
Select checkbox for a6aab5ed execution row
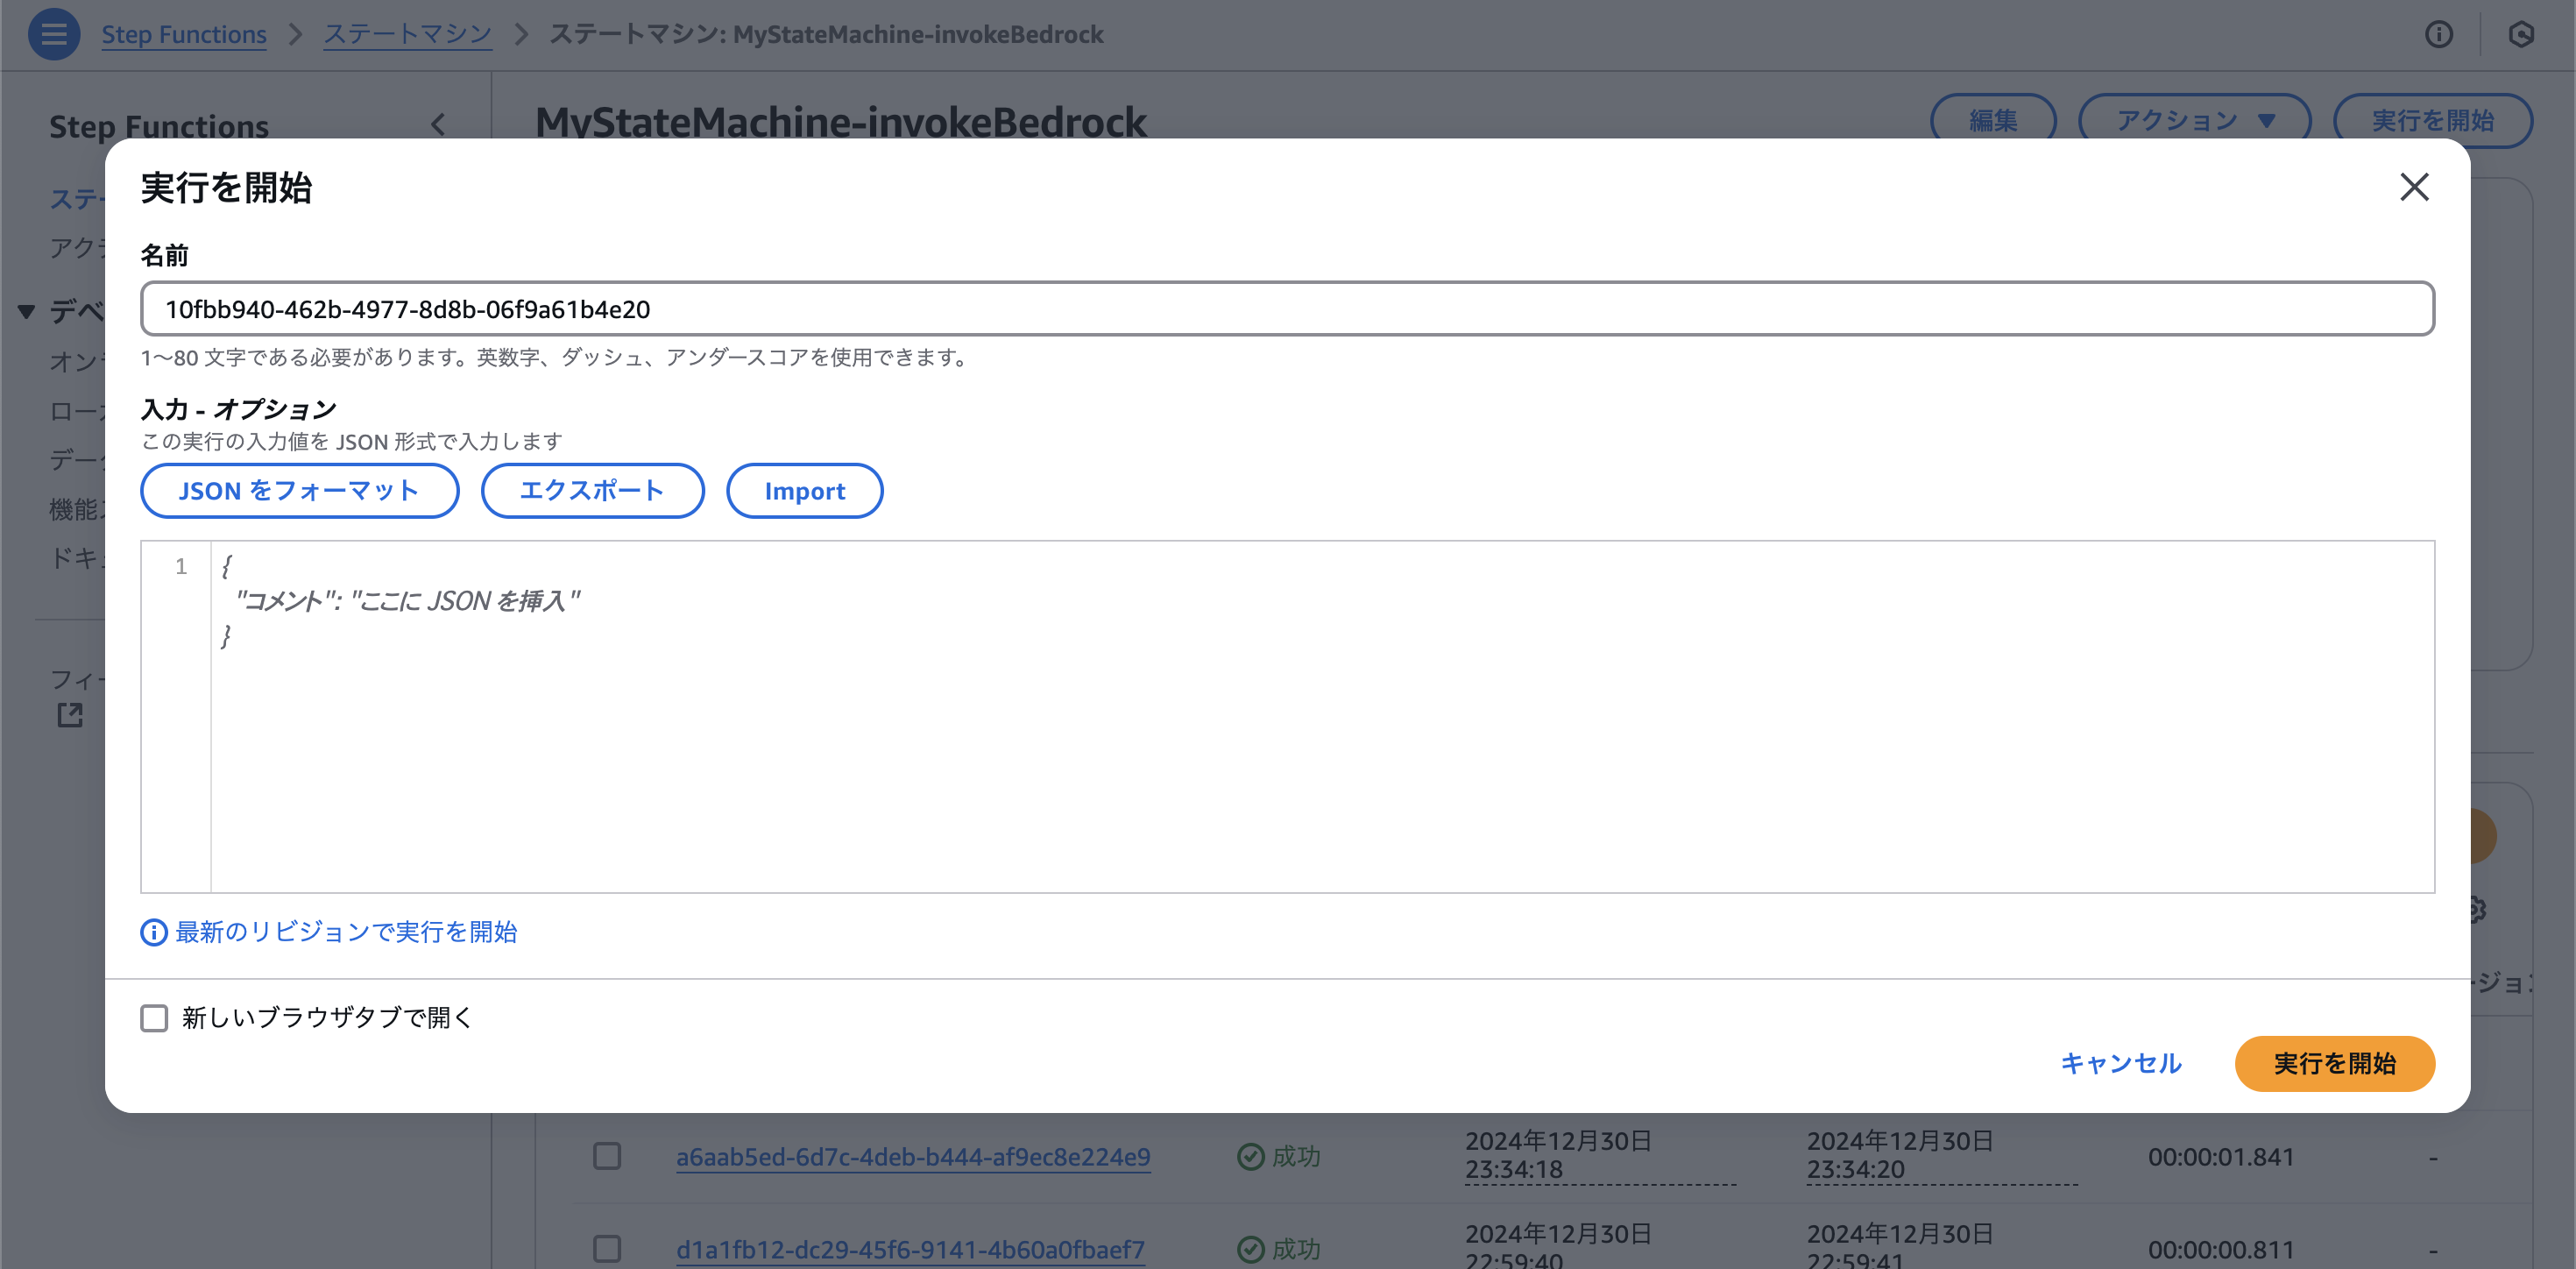(x=607, y=1157)
